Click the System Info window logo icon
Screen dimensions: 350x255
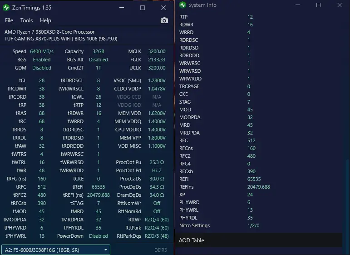tap(182, 5)
